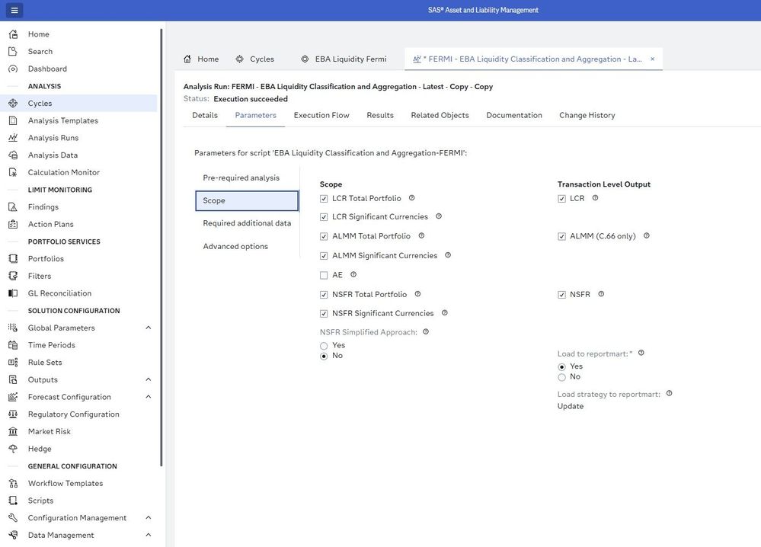The width and height of the screenshot is (761, 547).
Task: Go to the Home page tab
Action: click(x=201, y=59)
